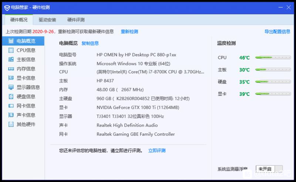
Task: Click the 重新检测 link
Action: 129,31
